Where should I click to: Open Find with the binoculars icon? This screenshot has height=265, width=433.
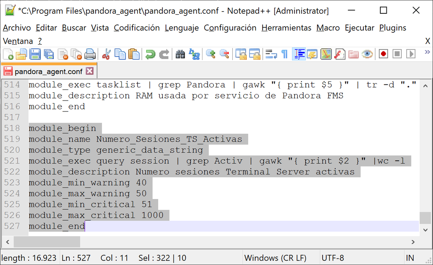point(180,54)
